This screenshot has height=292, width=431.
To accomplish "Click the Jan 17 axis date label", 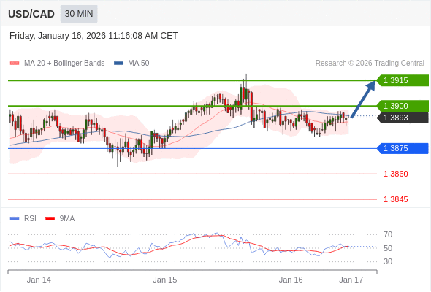I will coord(351,280).
